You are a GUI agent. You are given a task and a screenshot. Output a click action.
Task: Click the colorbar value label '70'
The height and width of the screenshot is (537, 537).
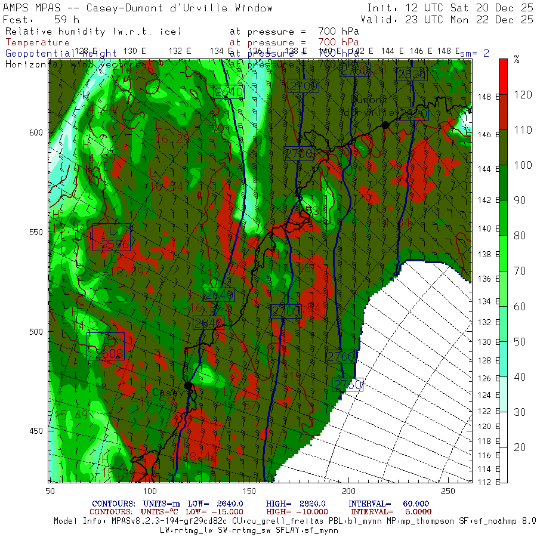[520, 271]
